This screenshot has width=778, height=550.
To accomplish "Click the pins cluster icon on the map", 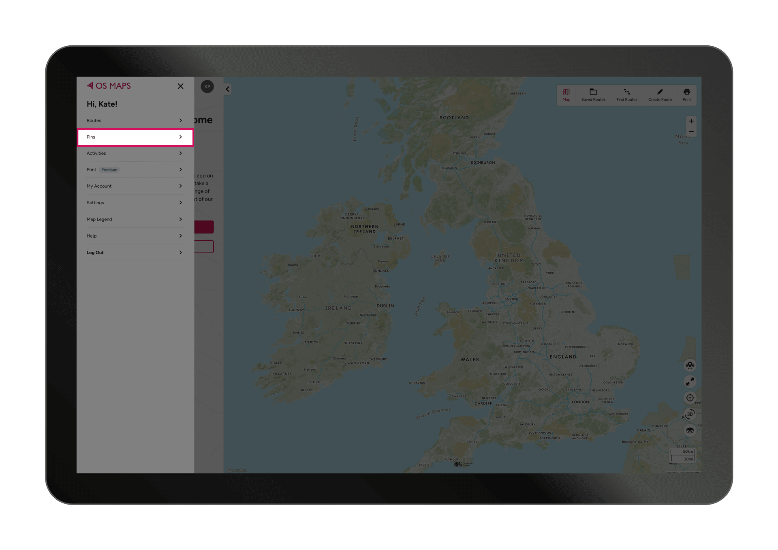I will point(690,365).
